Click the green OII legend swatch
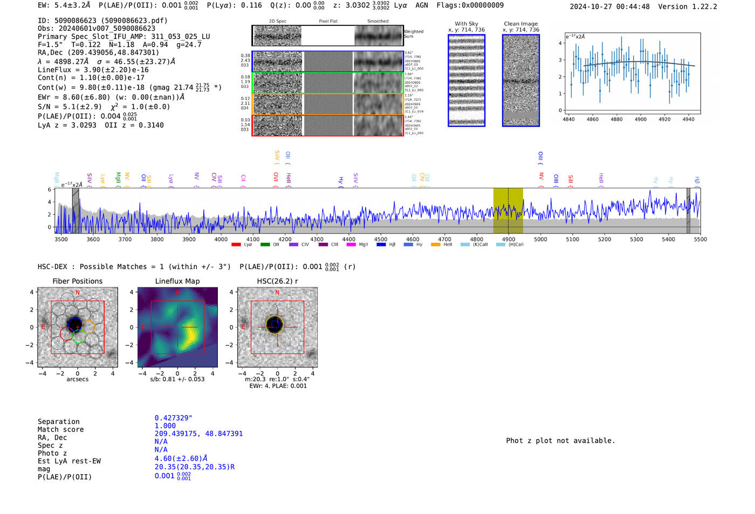Viewport: 755px width, 514px height. pyautogui.click(x=265, y=245)
